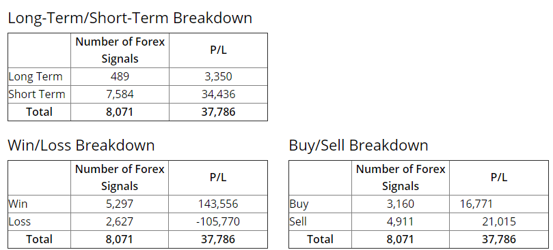Select Long Term signals count 489

click(x=120, y=77)
